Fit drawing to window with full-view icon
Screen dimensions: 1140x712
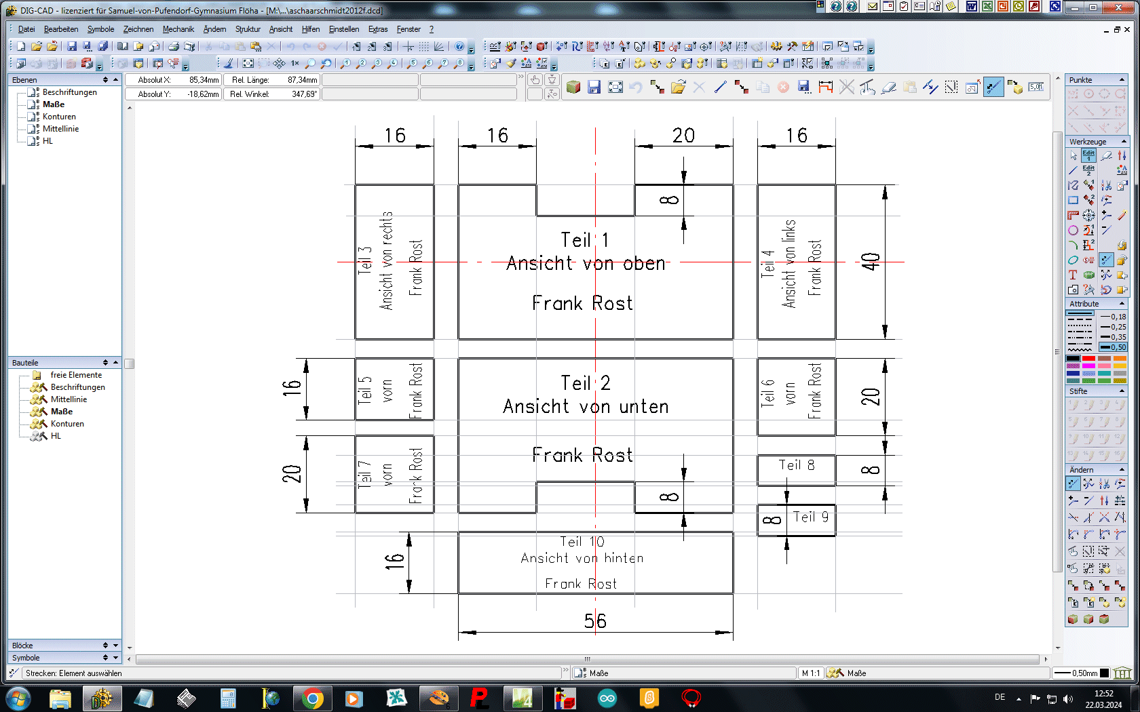[x=248, y=63]
